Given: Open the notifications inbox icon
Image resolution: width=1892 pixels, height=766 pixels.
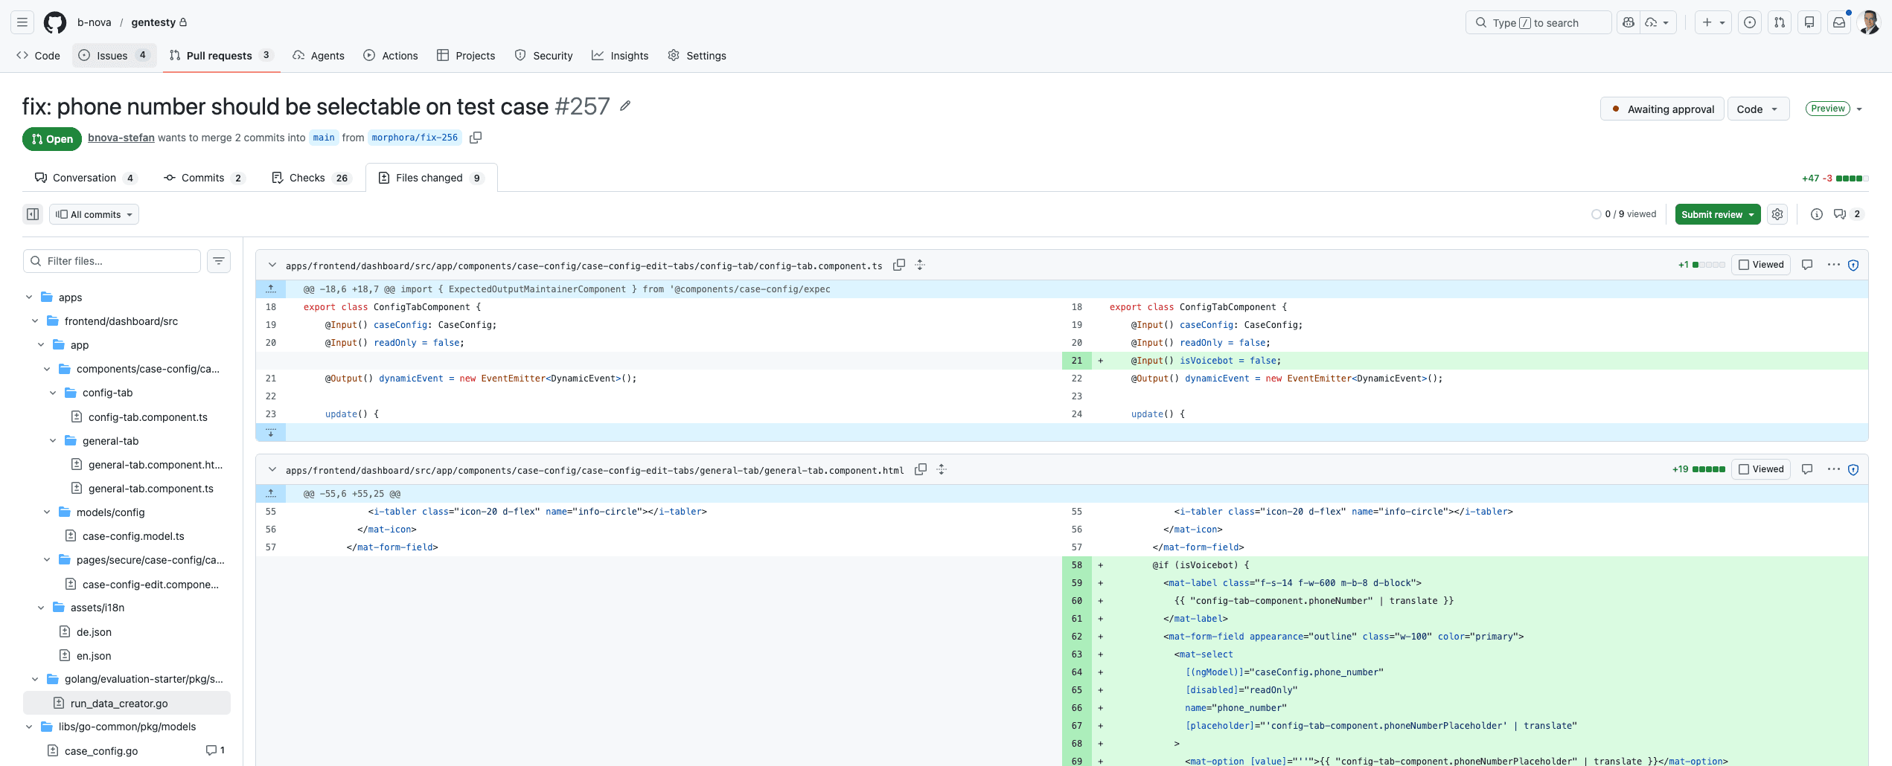Looking at the screenshot, I should (1839, 22).
